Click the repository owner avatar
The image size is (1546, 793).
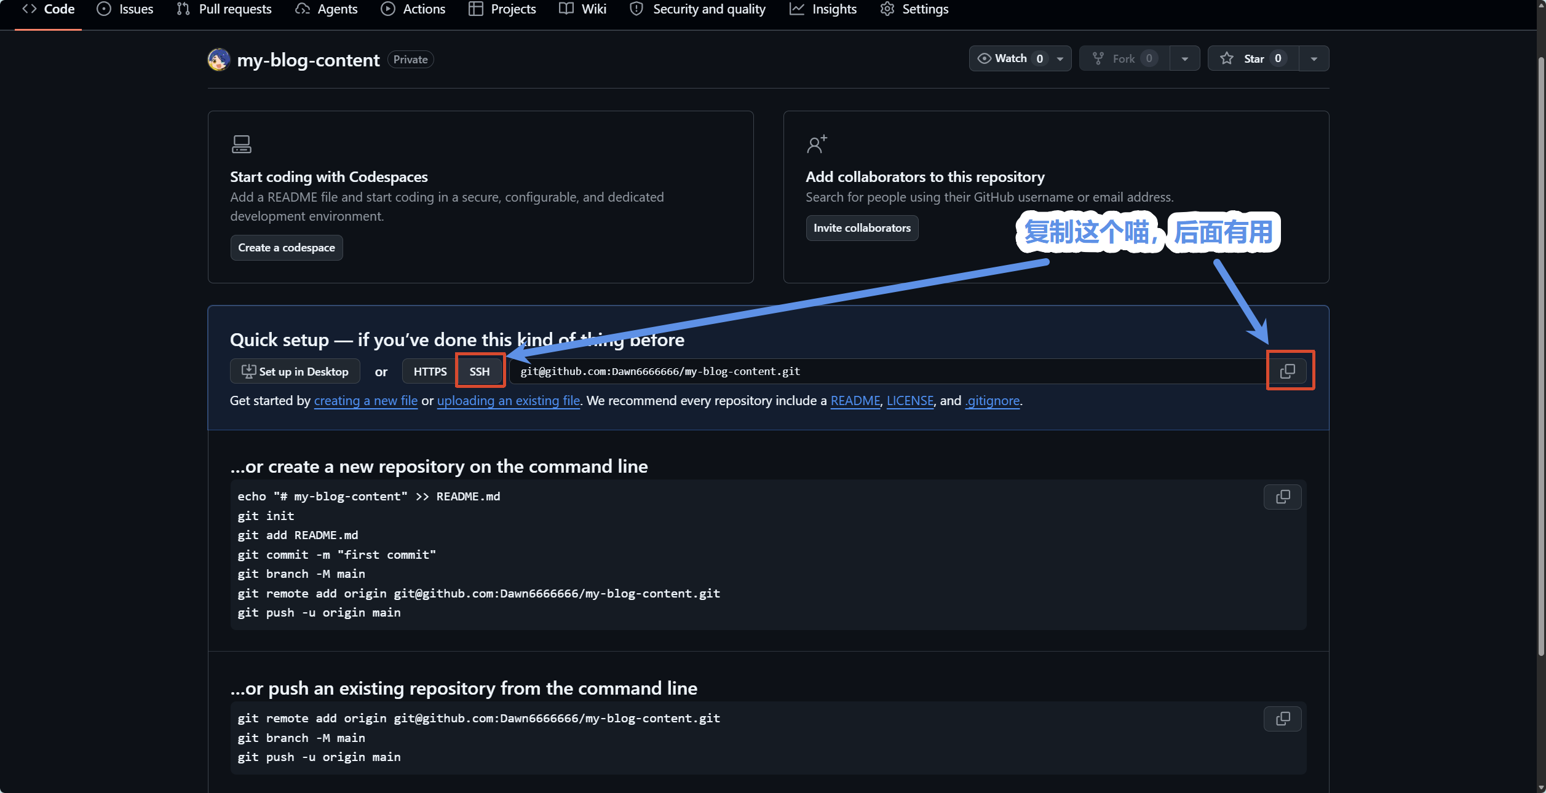coord(219,60)
